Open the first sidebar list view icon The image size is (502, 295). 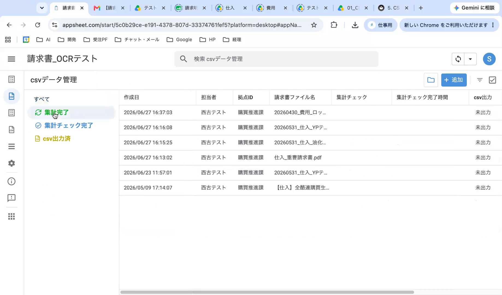tap(11, 79)
